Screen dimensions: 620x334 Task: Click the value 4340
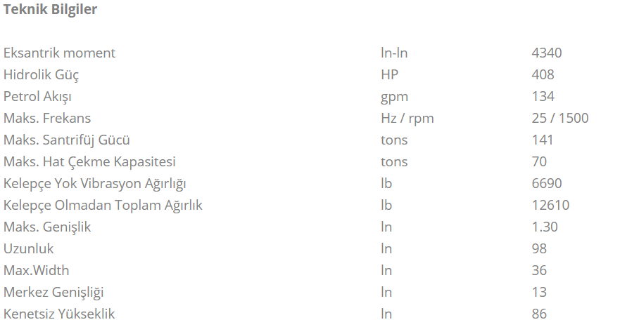[x=546, y=53]
